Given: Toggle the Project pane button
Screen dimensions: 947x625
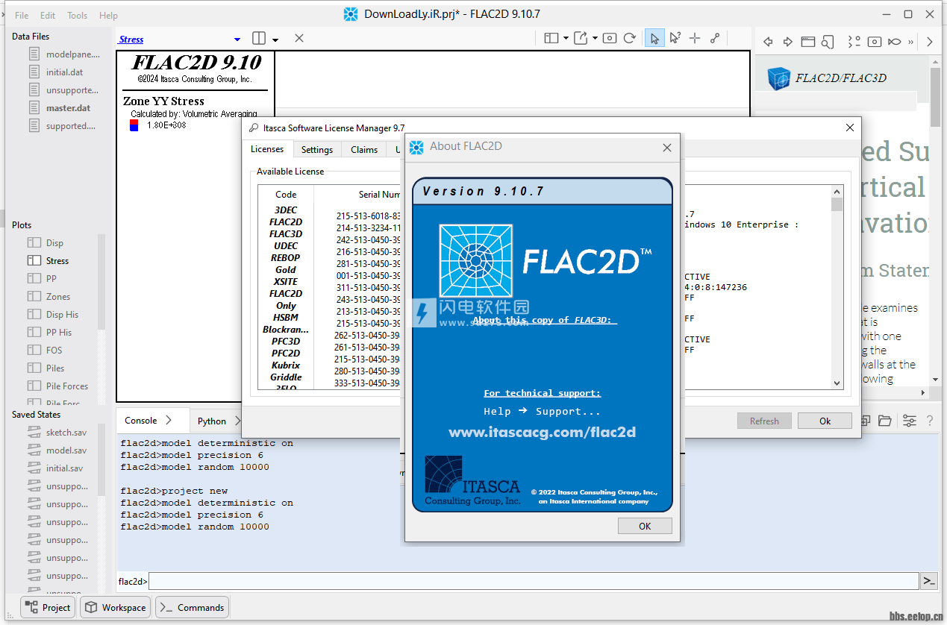Looking at the screenshot, I should point(48,607).
